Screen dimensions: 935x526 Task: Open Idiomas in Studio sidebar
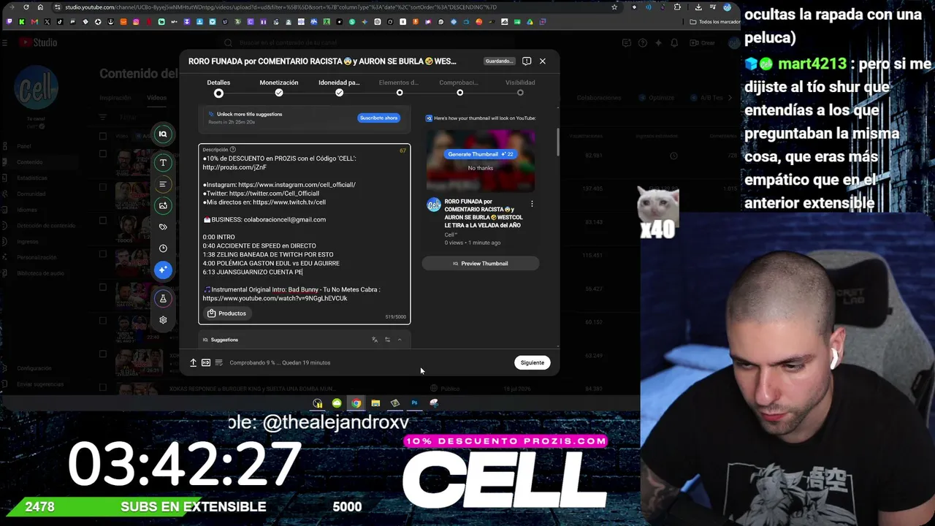pyautogui.click(x=27, y=210)
